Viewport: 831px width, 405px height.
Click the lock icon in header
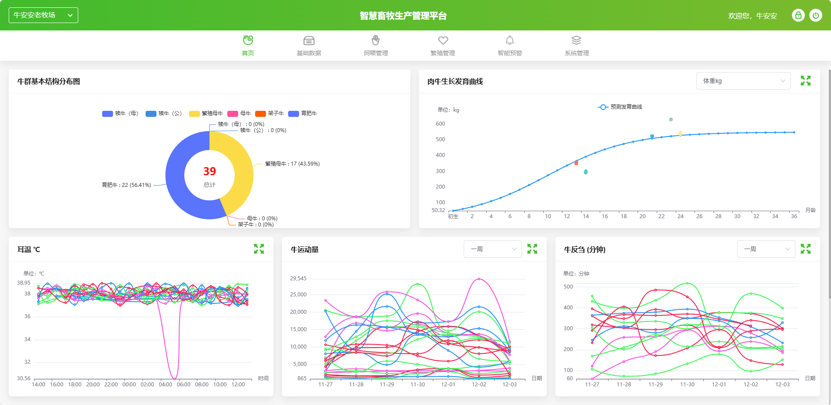pos(798,16)
